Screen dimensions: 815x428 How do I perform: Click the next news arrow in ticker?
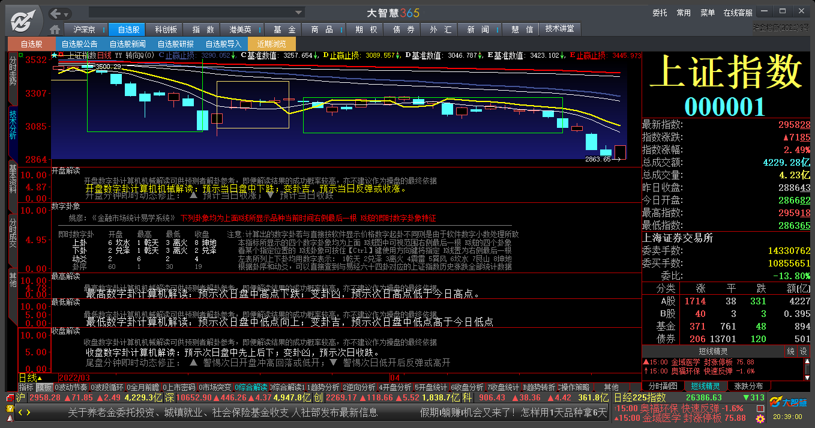[28, 413]
